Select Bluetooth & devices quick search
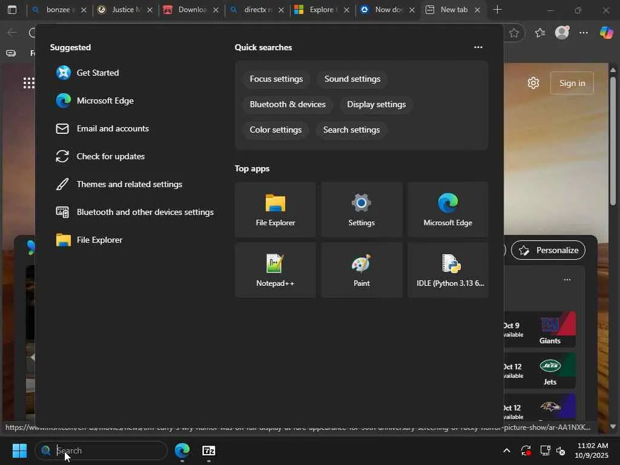This screenshot has width=620, height=465. (288, 104)
